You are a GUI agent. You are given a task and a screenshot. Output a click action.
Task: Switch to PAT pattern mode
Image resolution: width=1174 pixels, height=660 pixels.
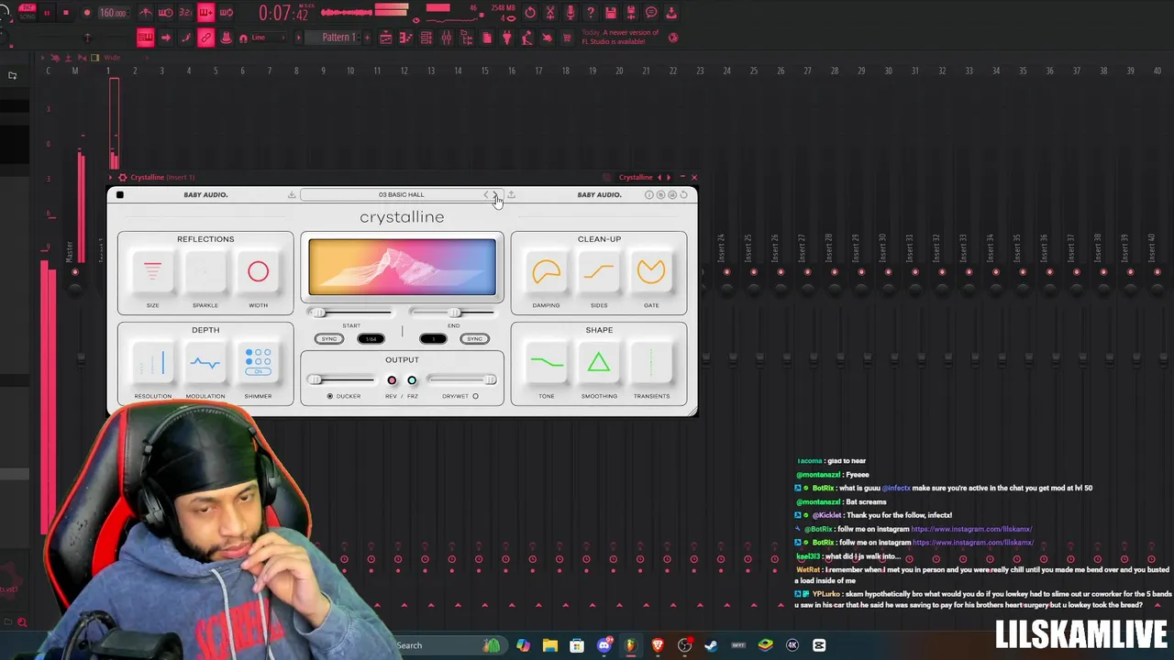point(28,7)
